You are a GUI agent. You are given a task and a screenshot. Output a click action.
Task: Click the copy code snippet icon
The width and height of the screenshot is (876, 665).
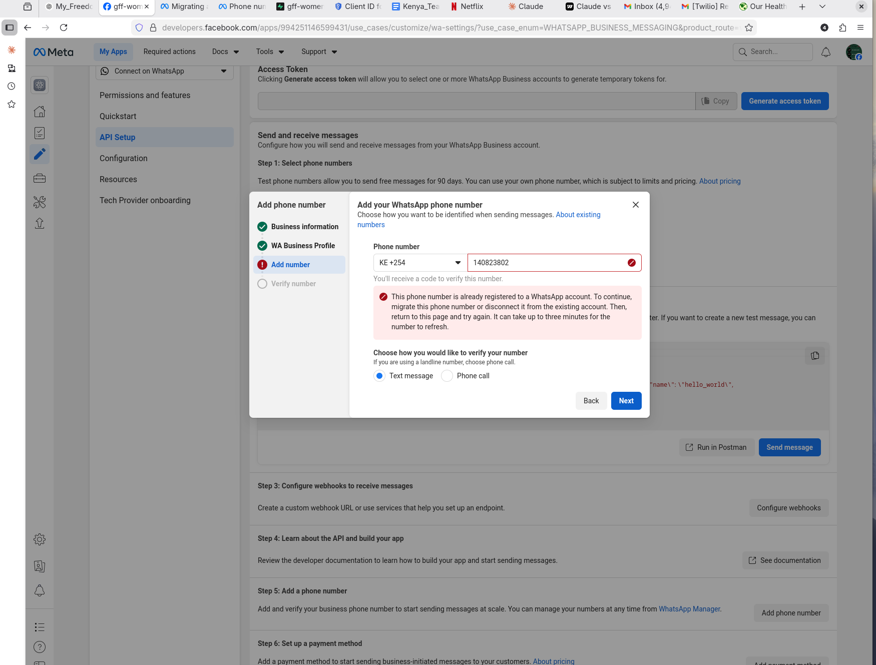(x=814, y=356)
